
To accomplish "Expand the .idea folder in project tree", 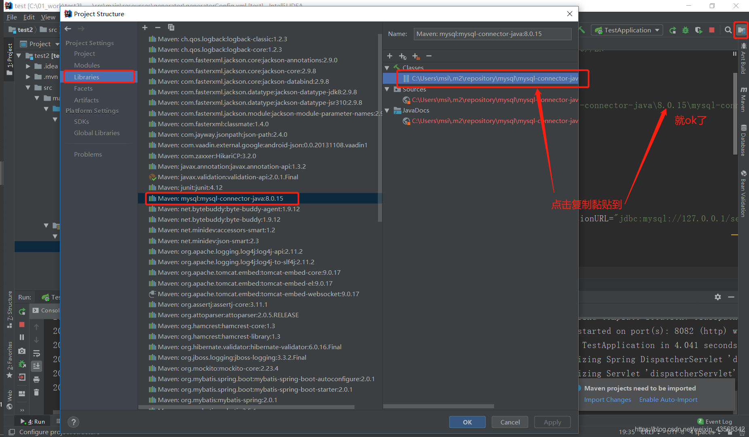I will coord(28,66).
